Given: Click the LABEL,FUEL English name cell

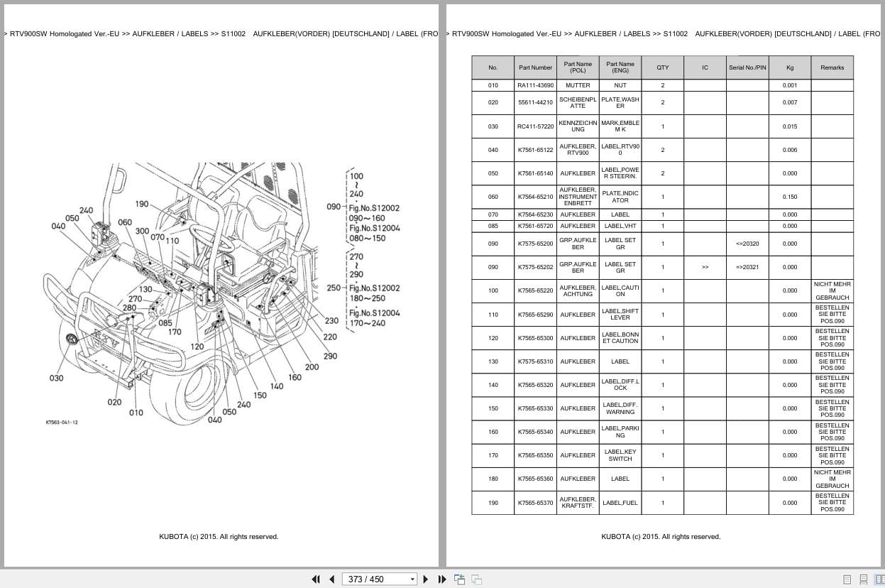Looking at the screenshot, I should (x=620, y=503).
